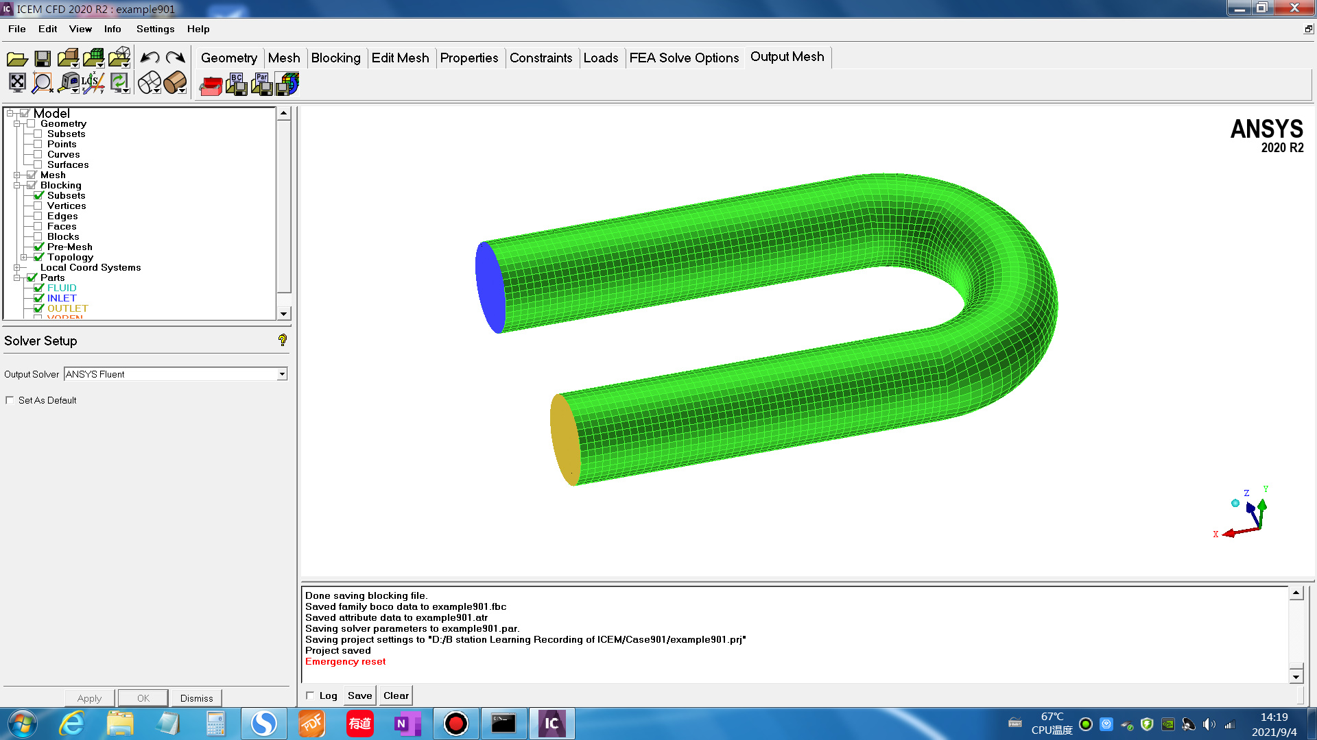Enable the Log checkbox
Image resolution: width=1317 pixels, height=740 pixels.
pos(310,695)
